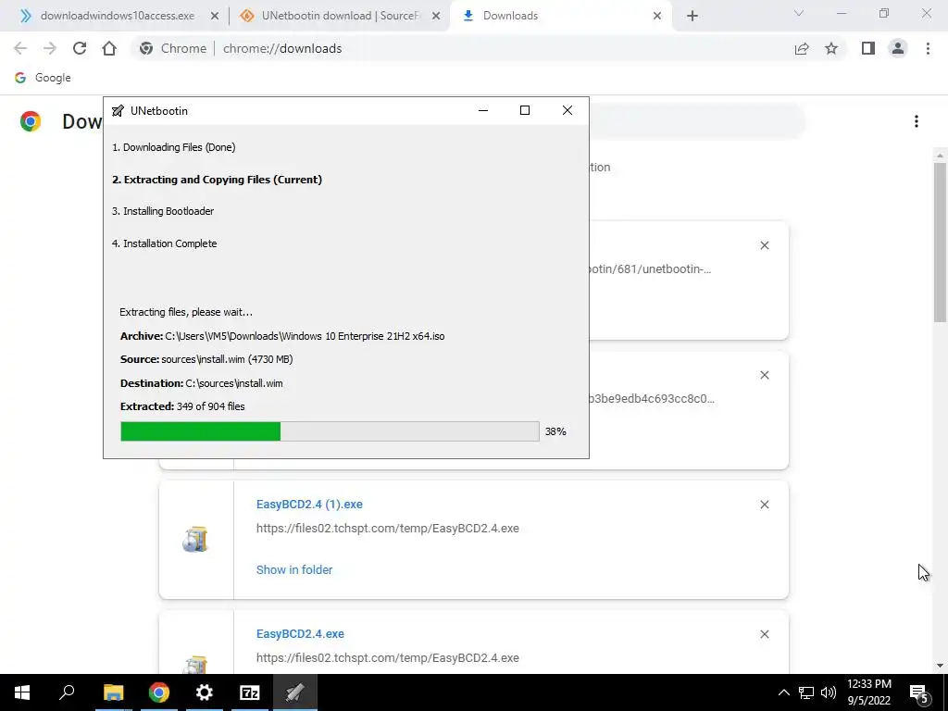Close the UNetbootin SourceForge tab
Viewport: 948px width, 711px height.
click(436, 17)
